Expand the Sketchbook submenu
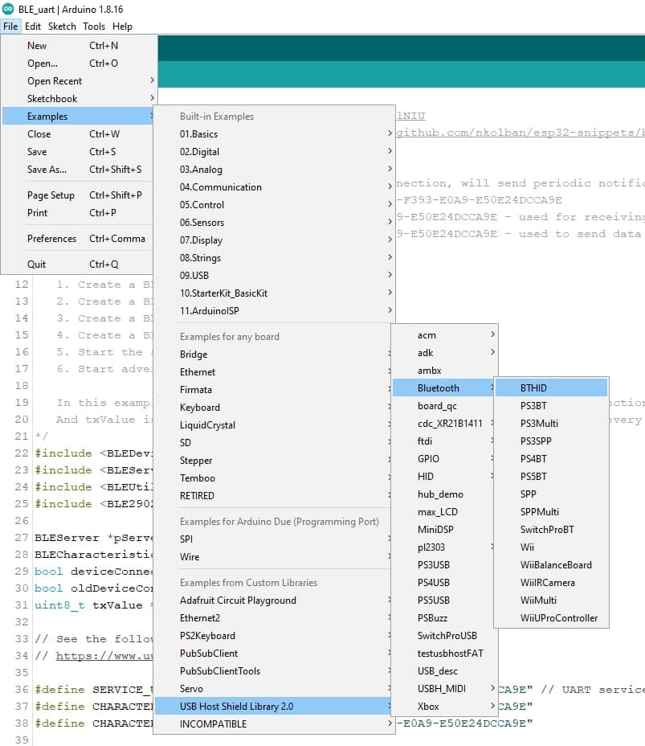 (x=52, y=99)
